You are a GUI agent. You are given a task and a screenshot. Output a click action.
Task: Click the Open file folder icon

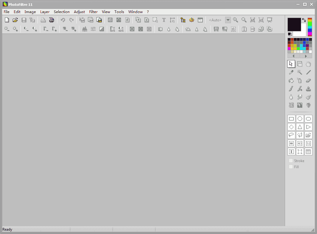[15, 20]
